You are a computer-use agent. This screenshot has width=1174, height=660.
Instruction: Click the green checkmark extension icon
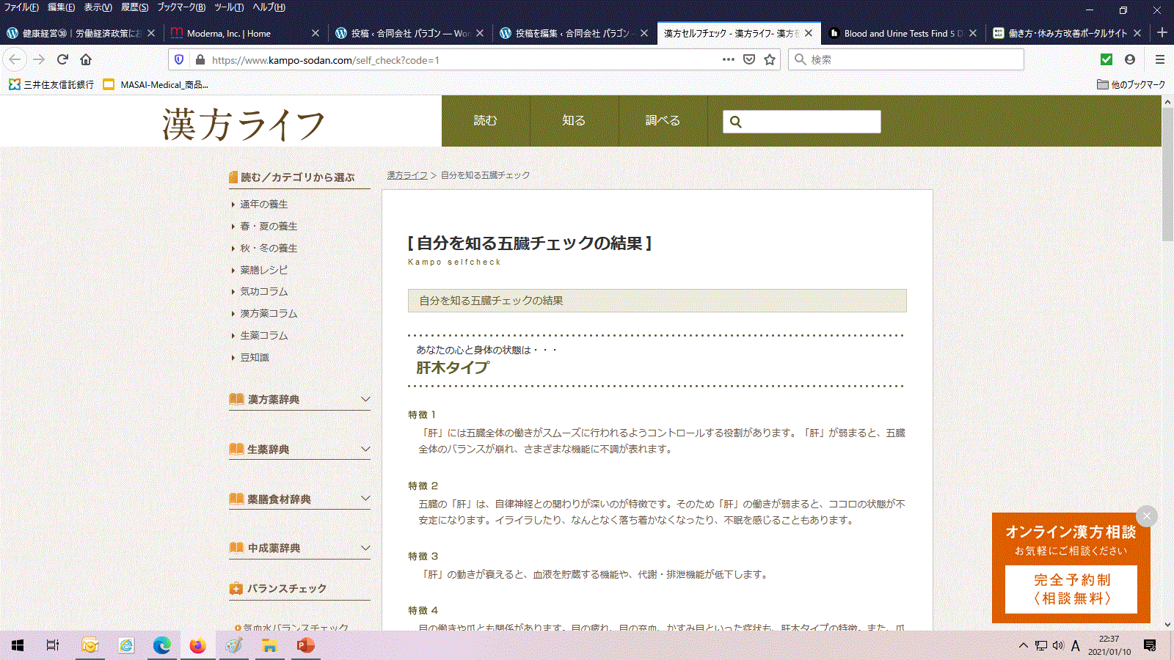(1106, 59)
